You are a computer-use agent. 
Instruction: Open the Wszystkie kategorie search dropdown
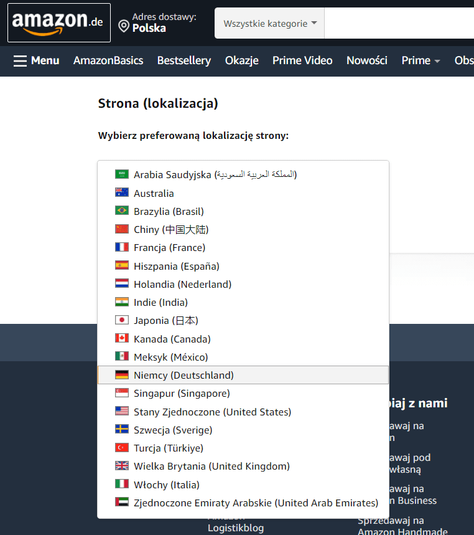point(269,23)
